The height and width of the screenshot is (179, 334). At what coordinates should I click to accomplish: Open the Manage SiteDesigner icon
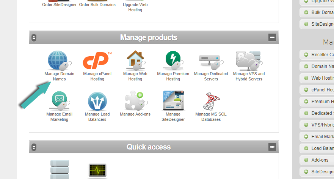pyautogui.click(x=173, y=101)
